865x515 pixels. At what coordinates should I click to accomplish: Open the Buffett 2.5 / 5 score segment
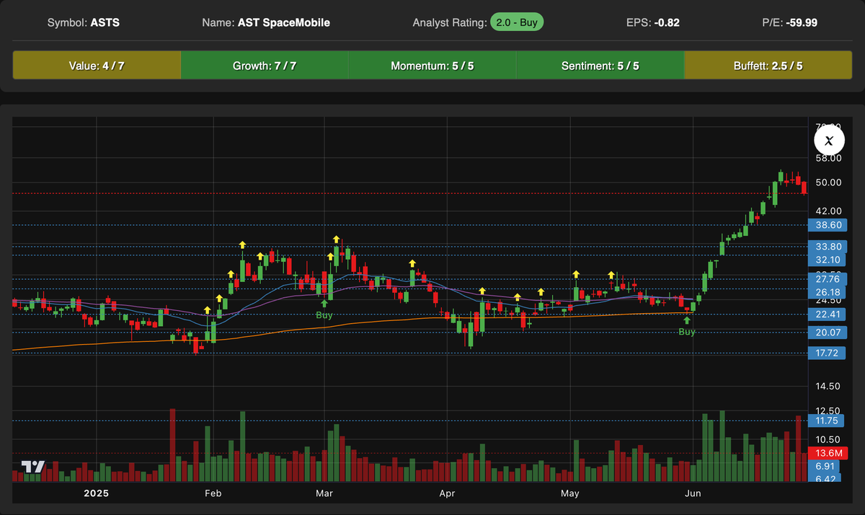coord(768,66)
